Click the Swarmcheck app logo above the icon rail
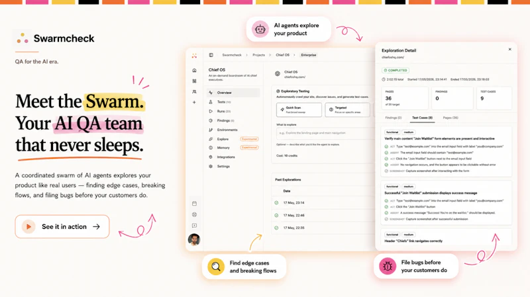 [x=194, y=56]
